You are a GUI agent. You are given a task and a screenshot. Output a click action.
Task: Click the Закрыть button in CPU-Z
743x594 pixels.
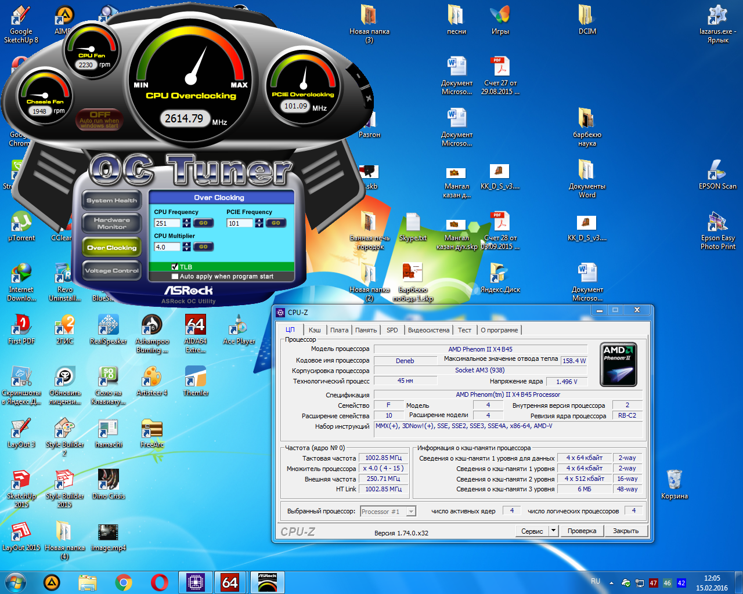pyautogui.click(x=626, y=531)
